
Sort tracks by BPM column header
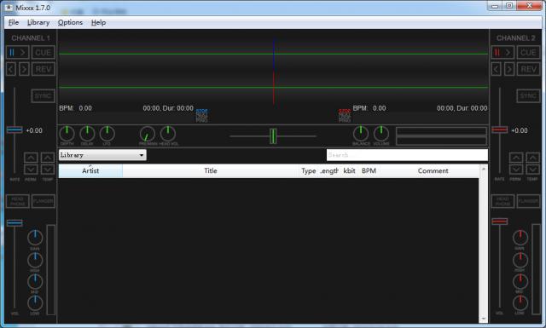pos(369,170)
